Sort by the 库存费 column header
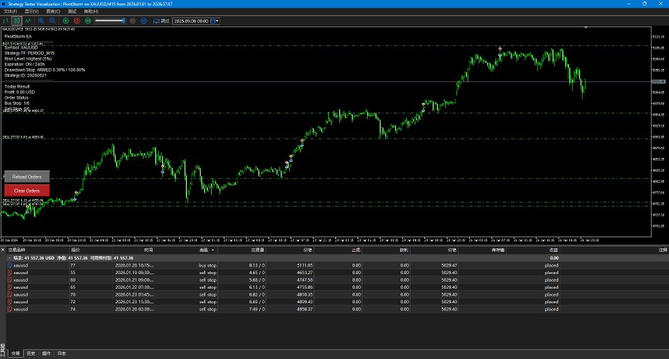Screen dimensions: 669x359 click(x=498, y=250)
